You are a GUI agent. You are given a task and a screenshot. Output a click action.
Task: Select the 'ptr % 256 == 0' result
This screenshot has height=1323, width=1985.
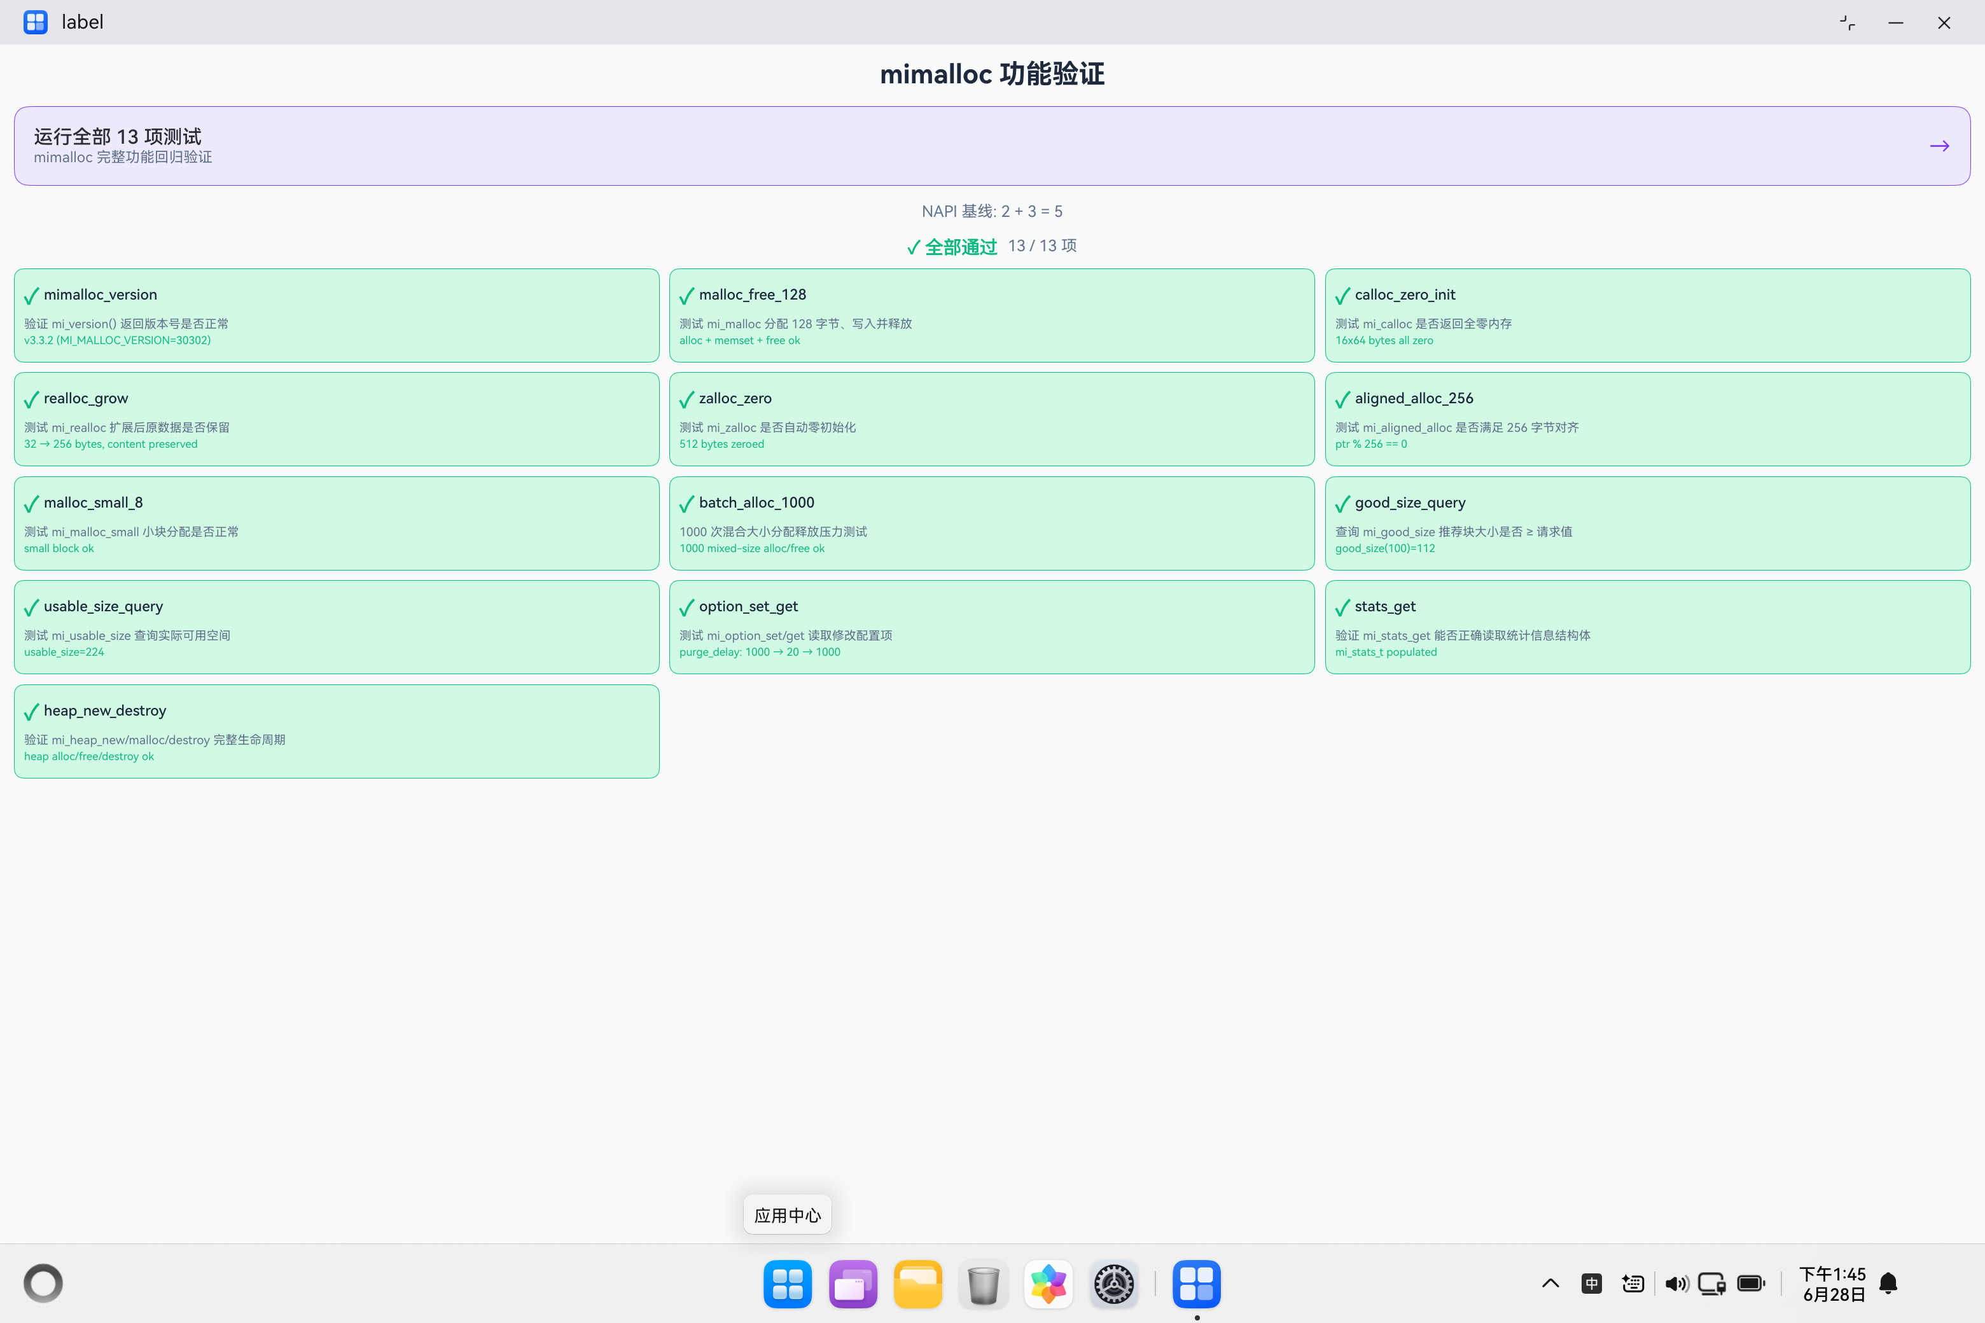1370,445
